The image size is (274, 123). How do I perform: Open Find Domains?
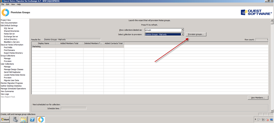[x=9, y=50]
